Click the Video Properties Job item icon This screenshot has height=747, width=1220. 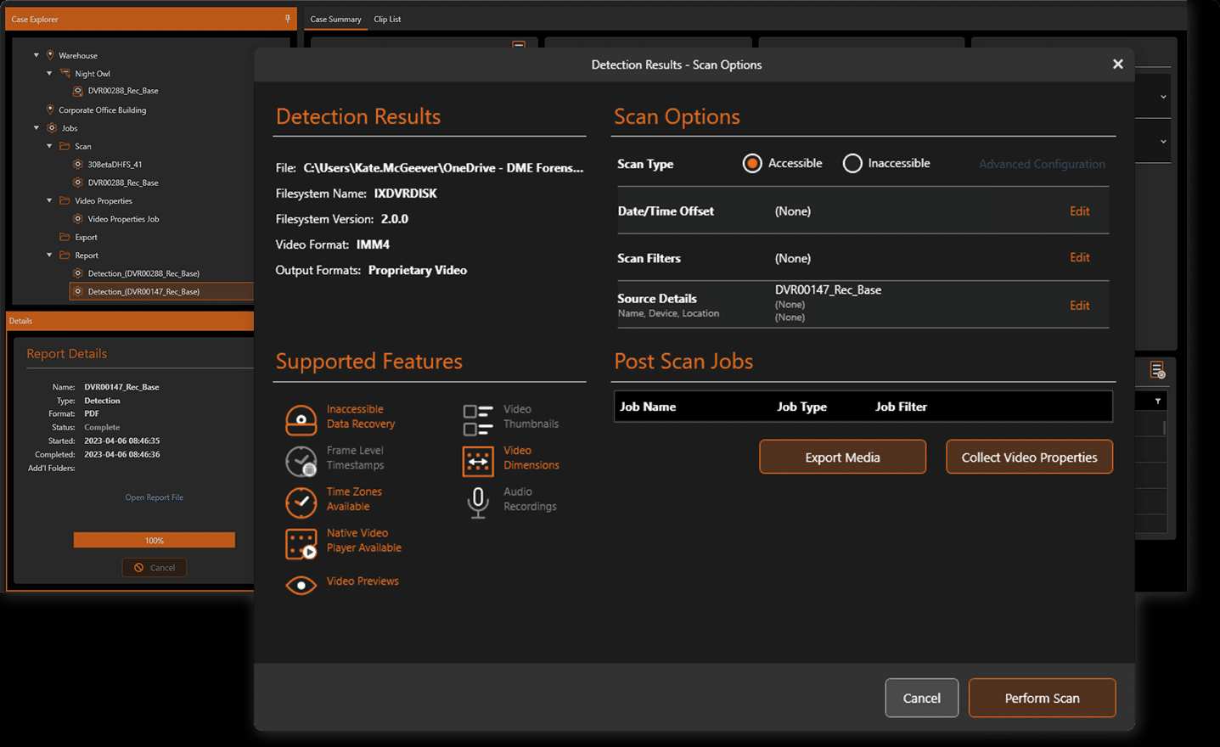78,218
